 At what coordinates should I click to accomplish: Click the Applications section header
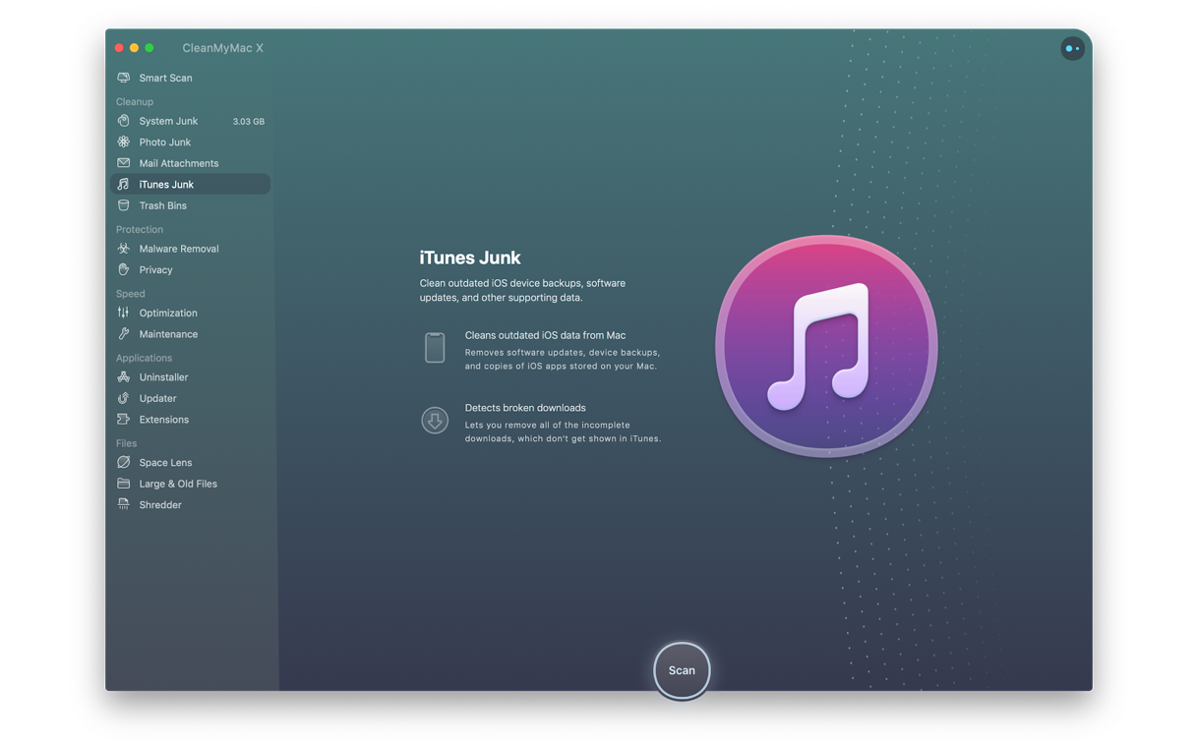pyautogui.click(x=144, y=358)
